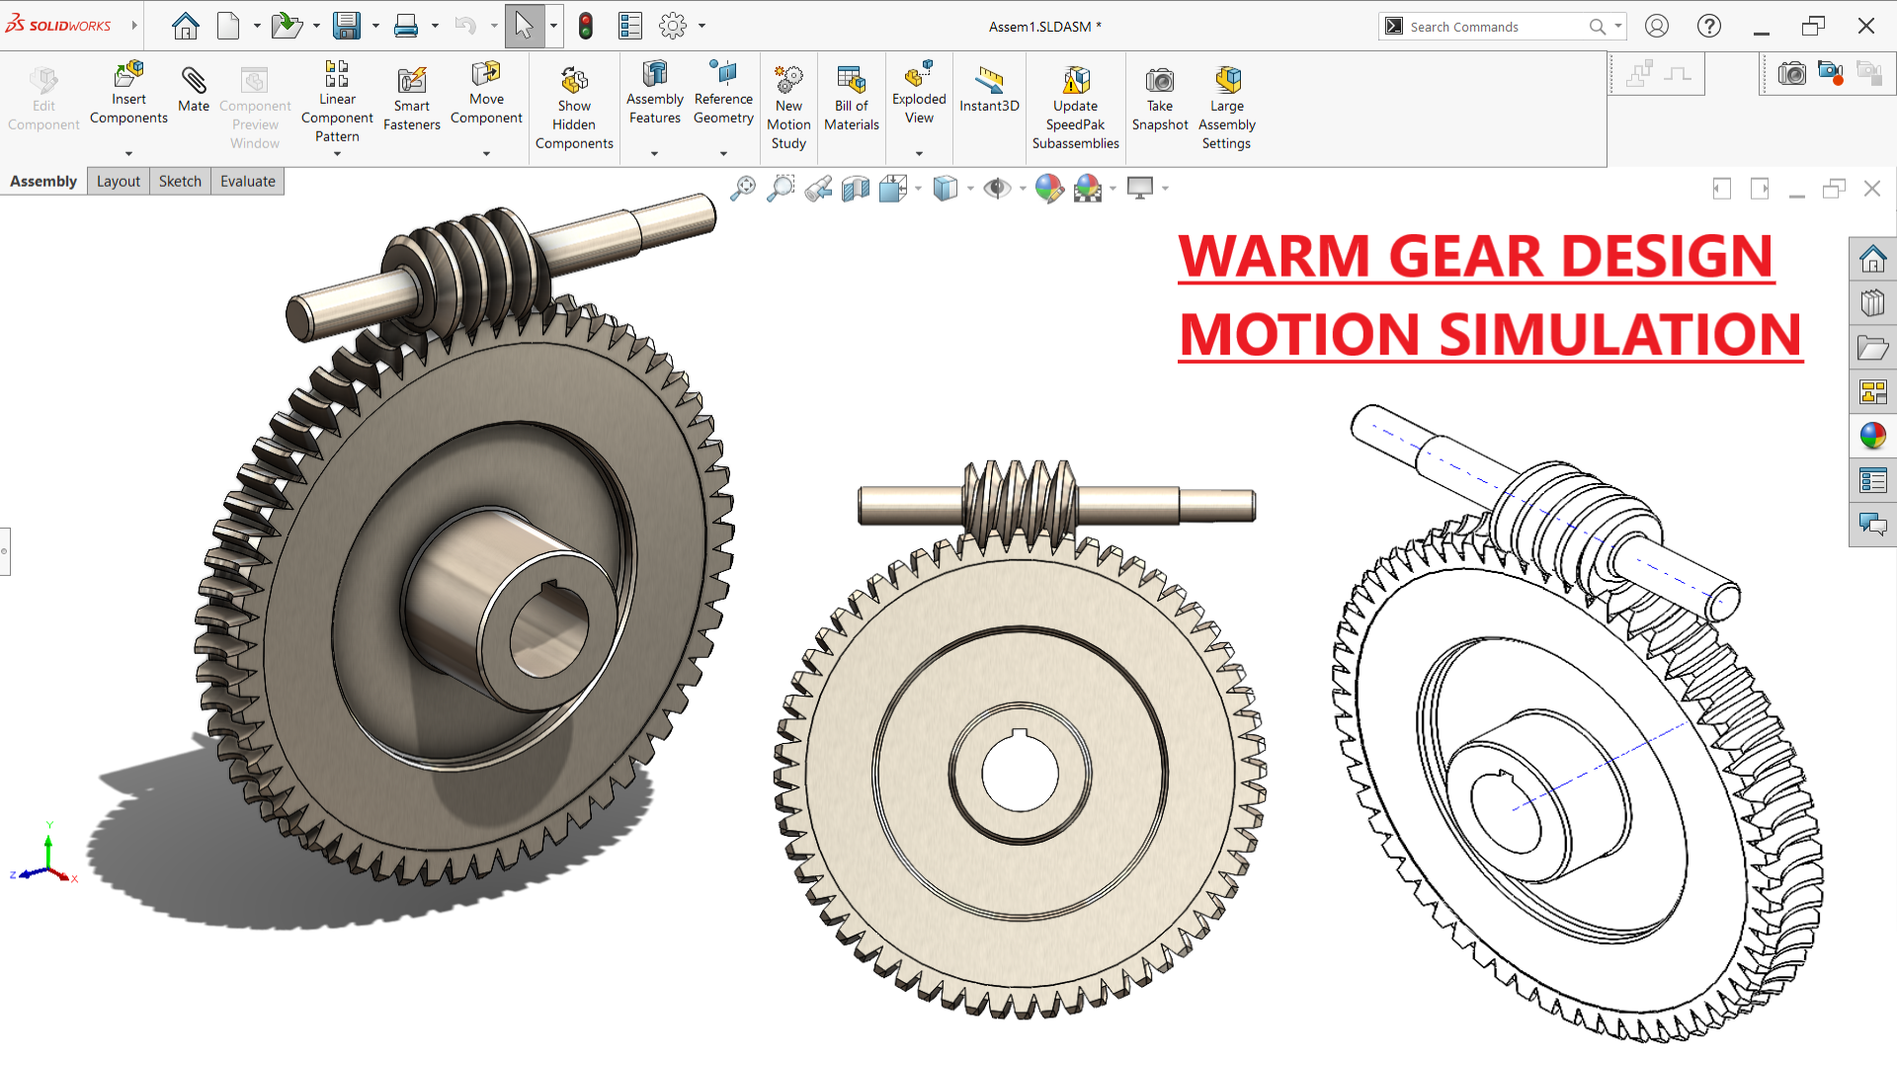Switch to the Sketch tab
1897x1067 pixels.
[x=180, y=181]
